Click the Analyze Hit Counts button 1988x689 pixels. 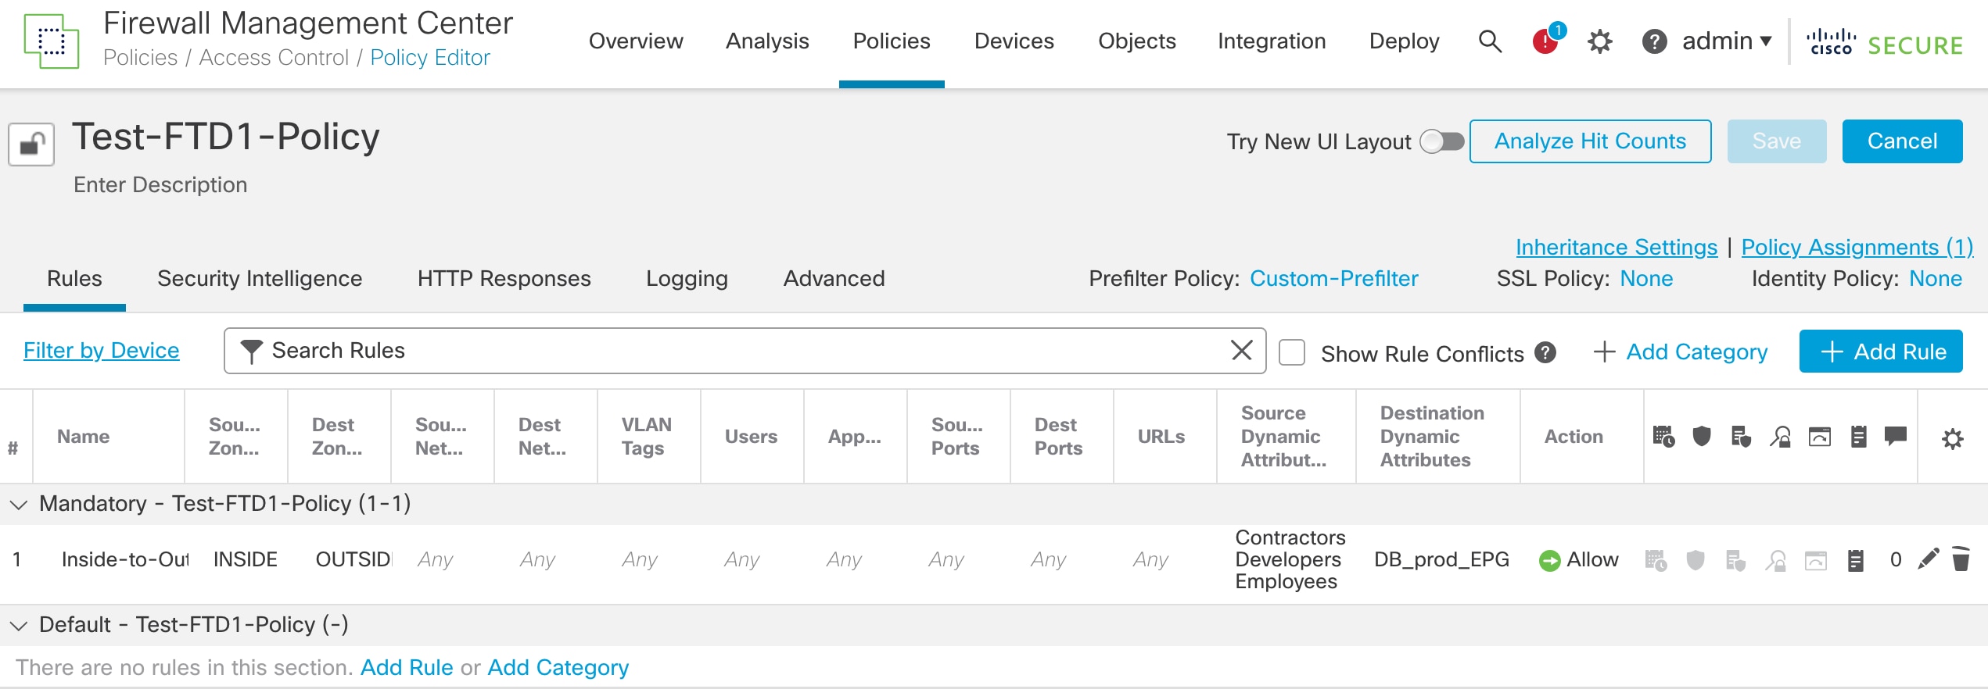(1590, 141)
